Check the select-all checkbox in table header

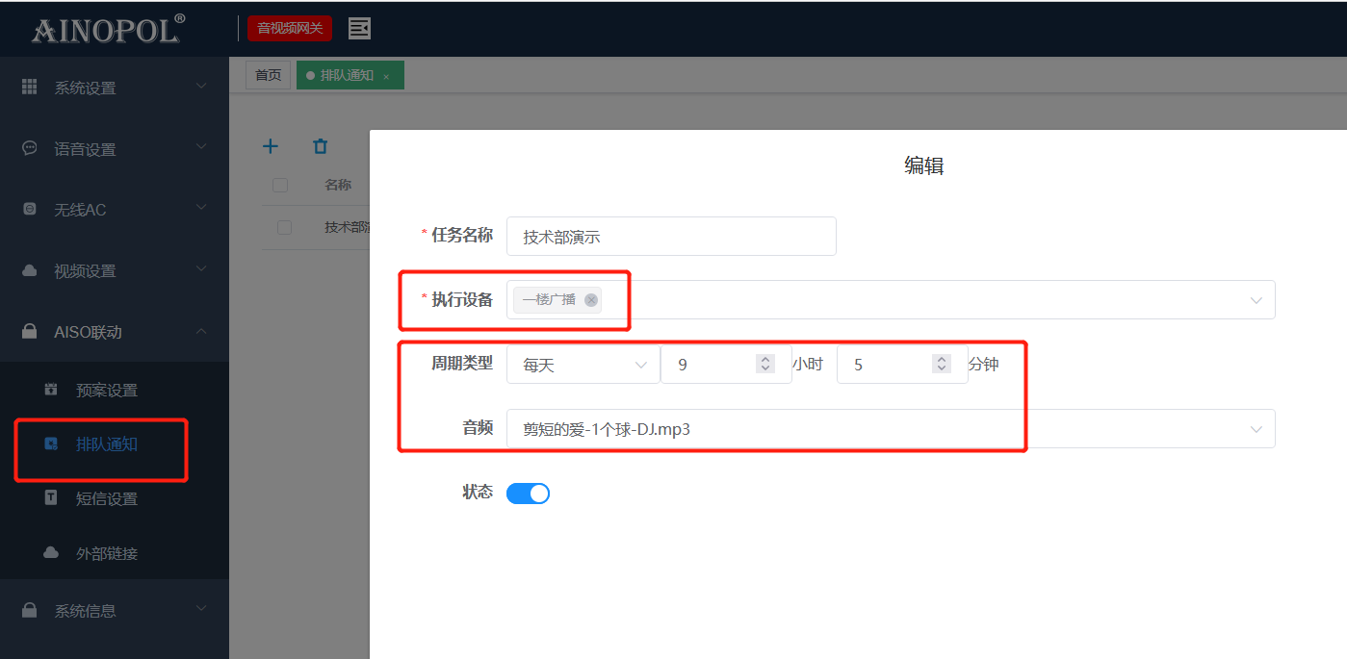pos(280,185)
